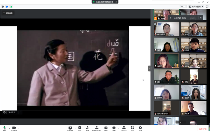Stop the camera with 停止视频 button
210x131 pixels.
(14, 128)
